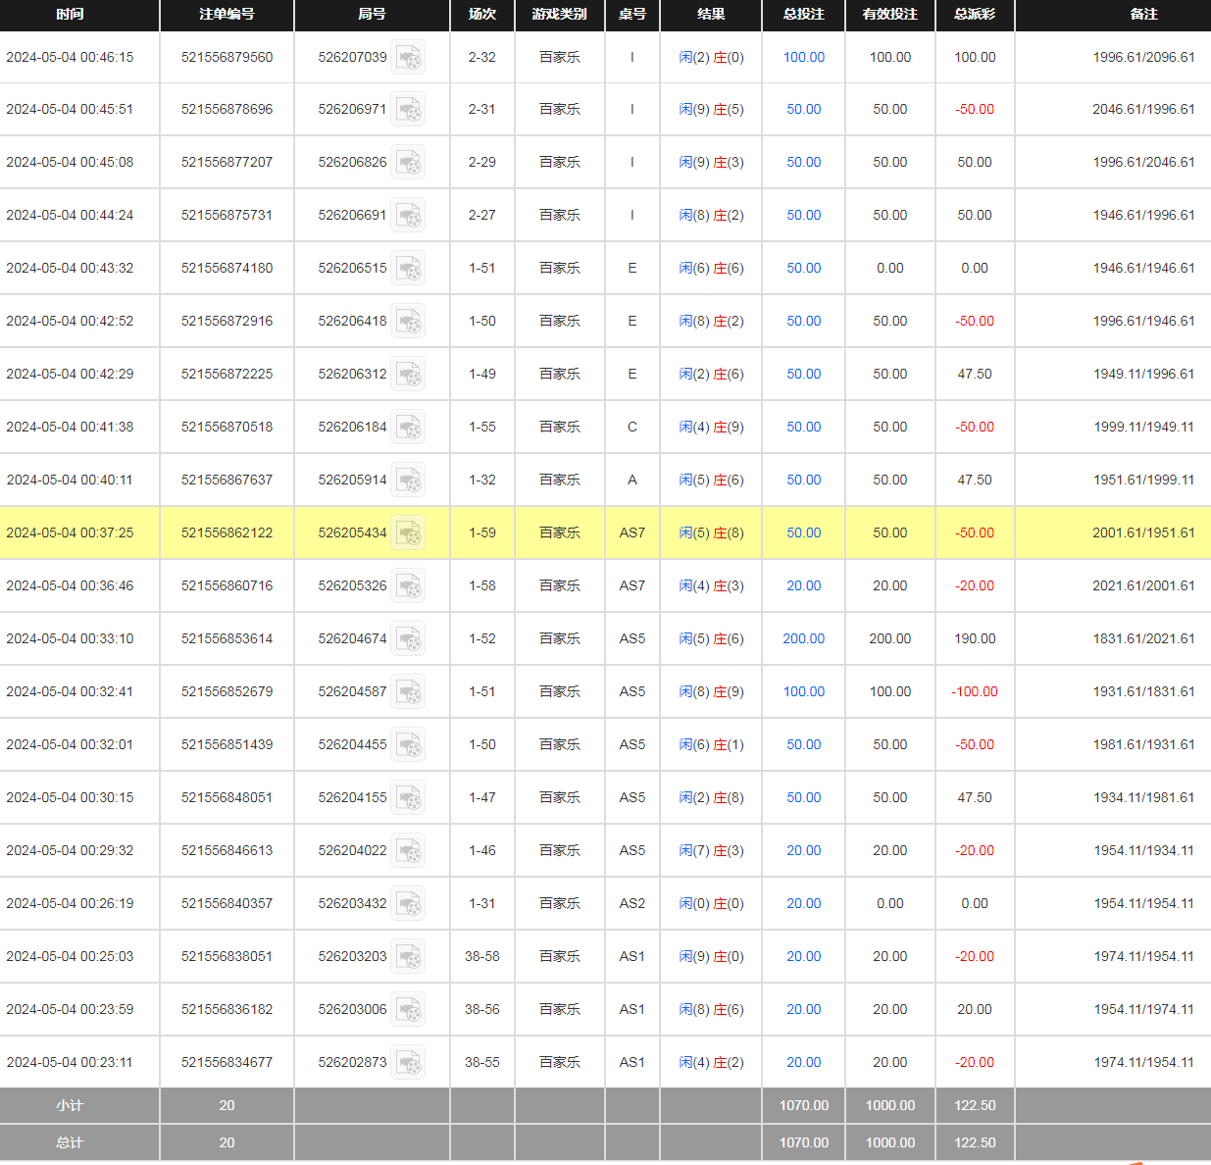Click blue 20.00 bet link at 00:36:46
Image resolution: width=1211 pixels, height=1165 pixels.
pos(803,585)
